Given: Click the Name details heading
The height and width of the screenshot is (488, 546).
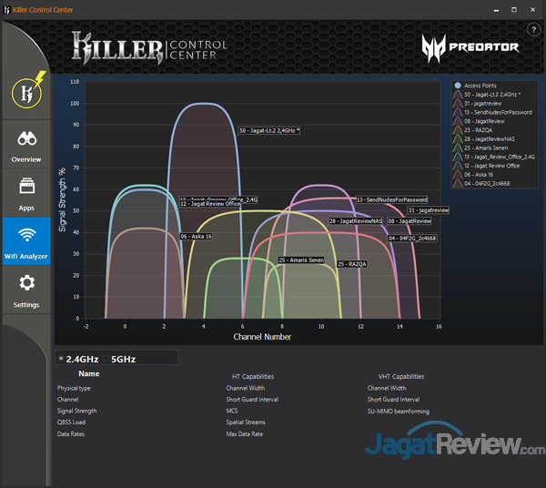Looking at the screenshot, I should click(89, 374).
